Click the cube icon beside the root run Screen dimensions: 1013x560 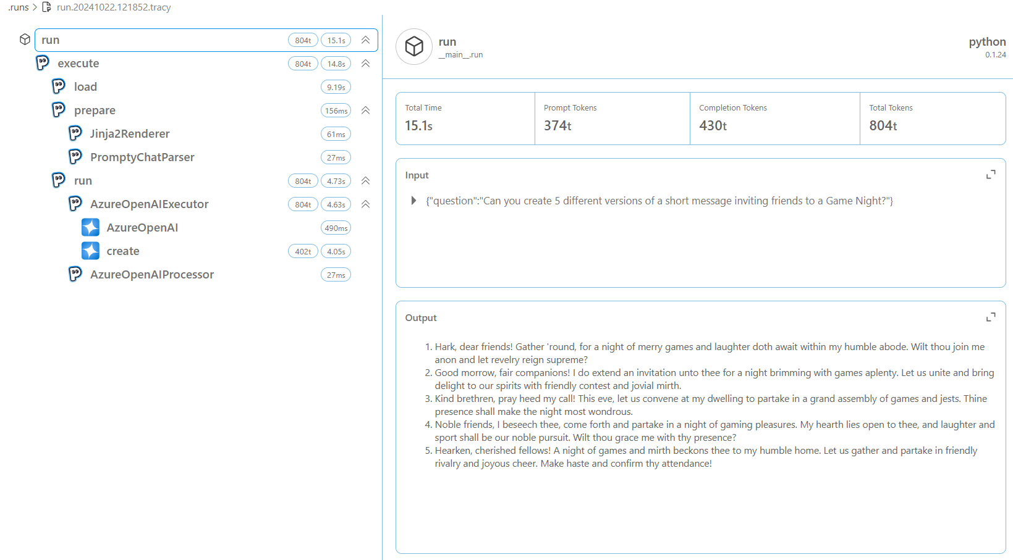[25, 40]
